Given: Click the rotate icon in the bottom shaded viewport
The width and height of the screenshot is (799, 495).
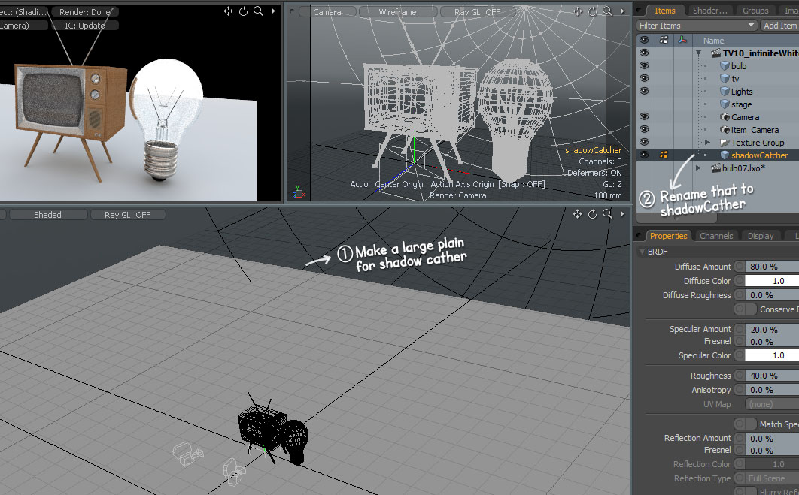Looking at the screenshot, I should click(592, 214).
